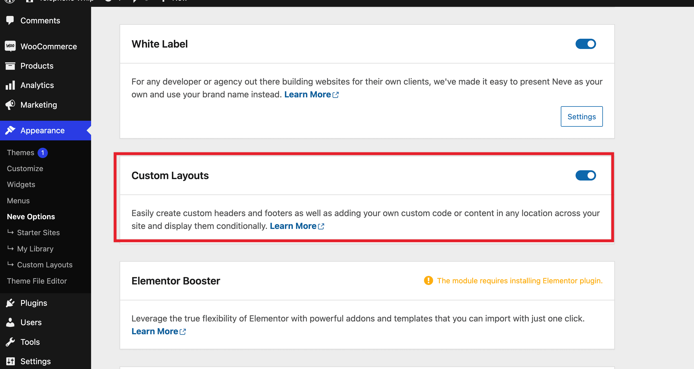The width and height of the screenshot is (694, 369).
Task: Open the Themes menu item
Action: coord(20,152)
